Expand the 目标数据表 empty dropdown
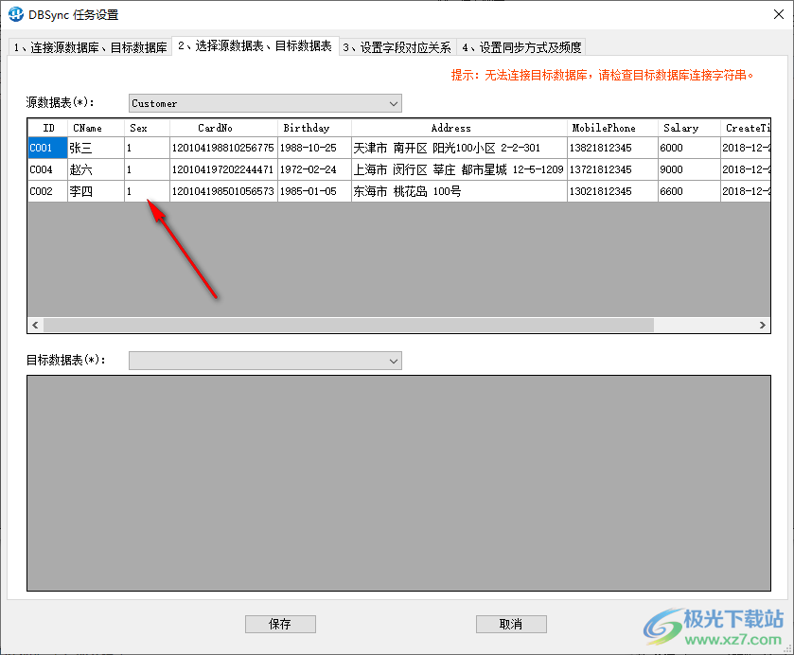Image resolution: width=794 pixels, height=655 pixels. pyautogui.click(x=265, y=361)
